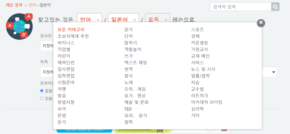Select 말하기 category
The width and height of the screenshot is (290, 134).
[131, 43]
